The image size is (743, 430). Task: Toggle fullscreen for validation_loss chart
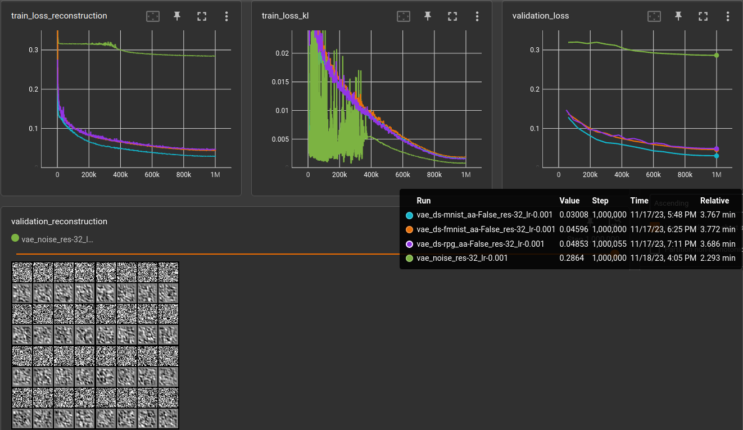point(703,16)
